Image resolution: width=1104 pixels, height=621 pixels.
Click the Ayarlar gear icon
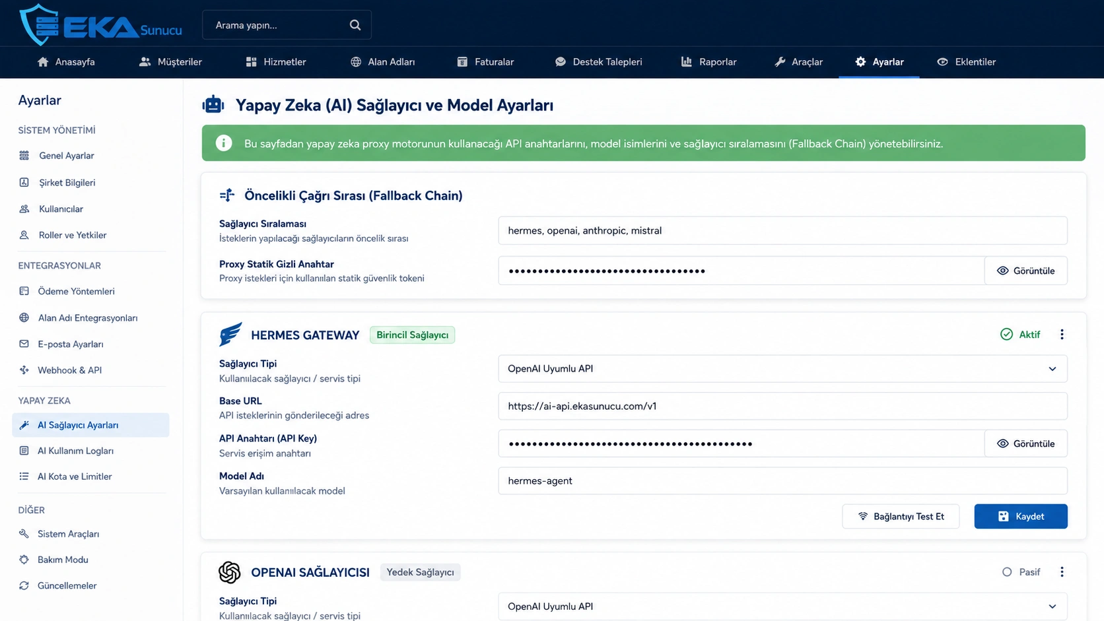coord(860,62)
